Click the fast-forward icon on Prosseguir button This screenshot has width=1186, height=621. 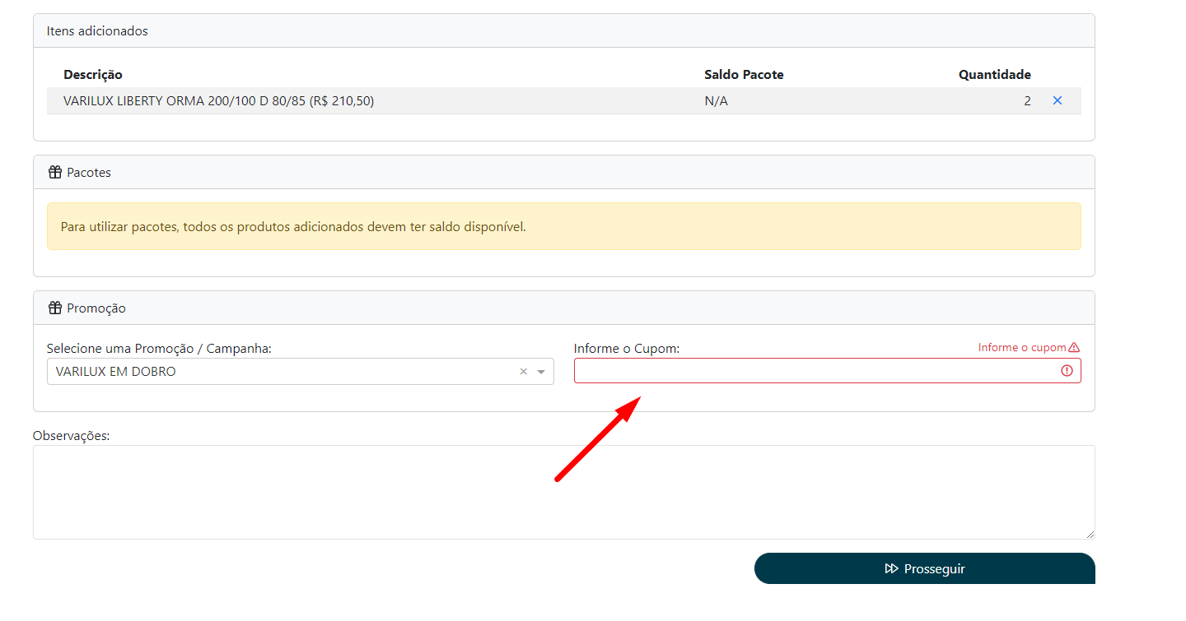click(x=892, y=568)
